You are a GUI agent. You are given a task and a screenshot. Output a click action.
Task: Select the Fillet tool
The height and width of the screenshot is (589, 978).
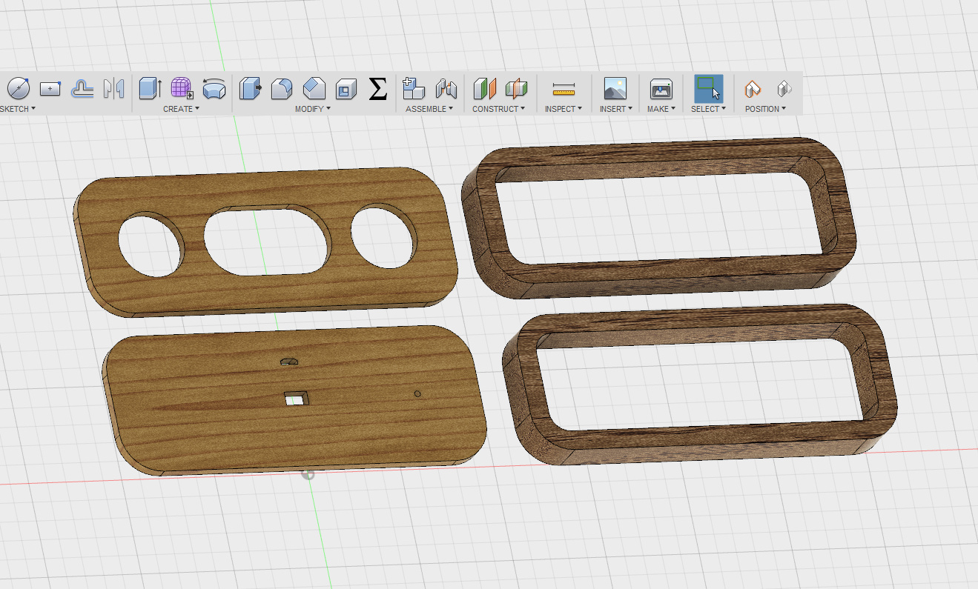click(282, 89)
